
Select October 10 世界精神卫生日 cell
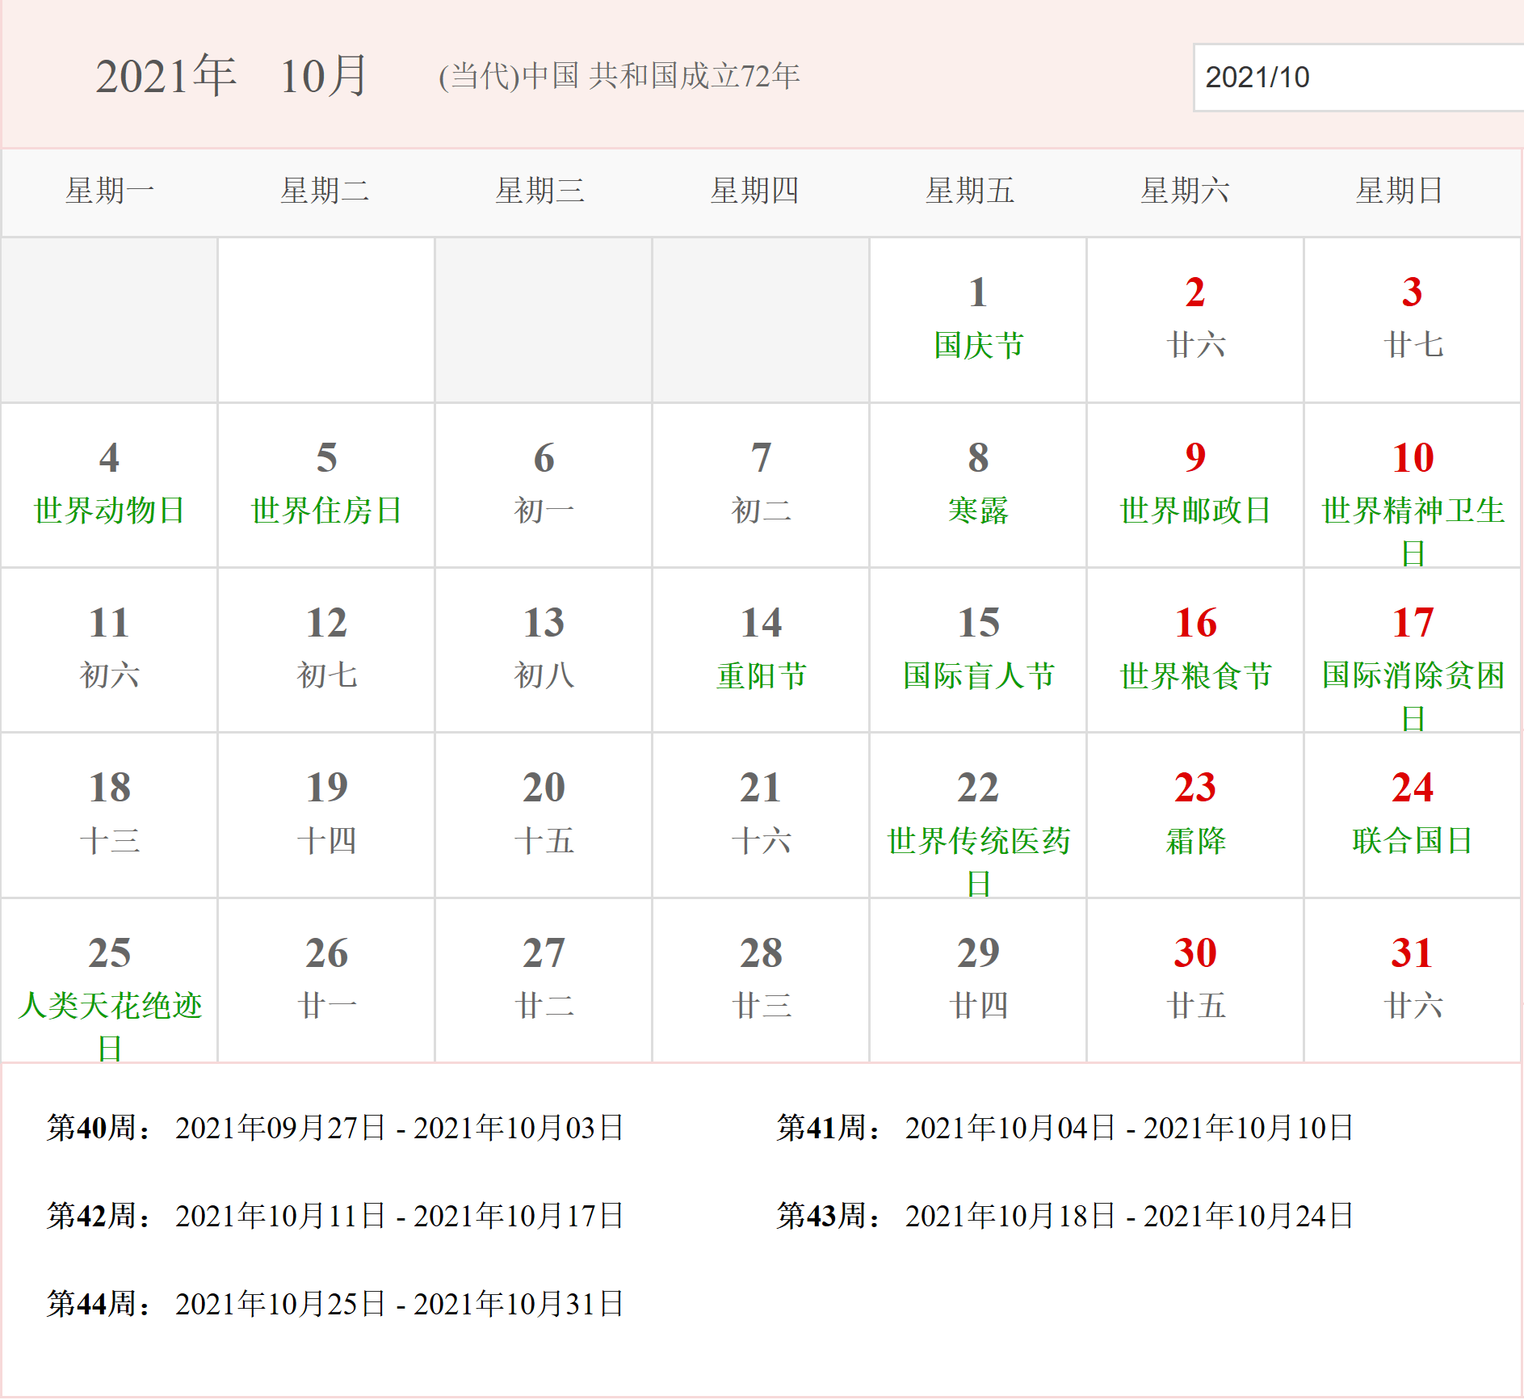tap(1413, 486)
